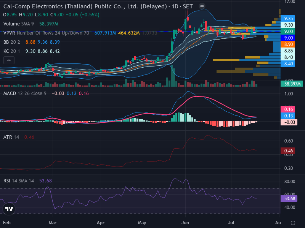This screenshot has height=228, width=305.
Task: Open chart settings gear icon
Action: (293, 223)
